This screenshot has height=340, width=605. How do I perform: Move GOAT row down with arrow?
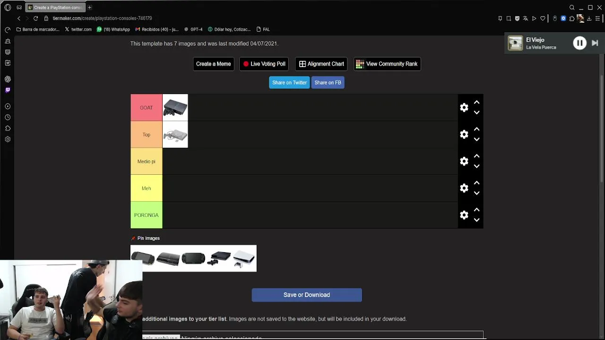click(x=476, y=112)
